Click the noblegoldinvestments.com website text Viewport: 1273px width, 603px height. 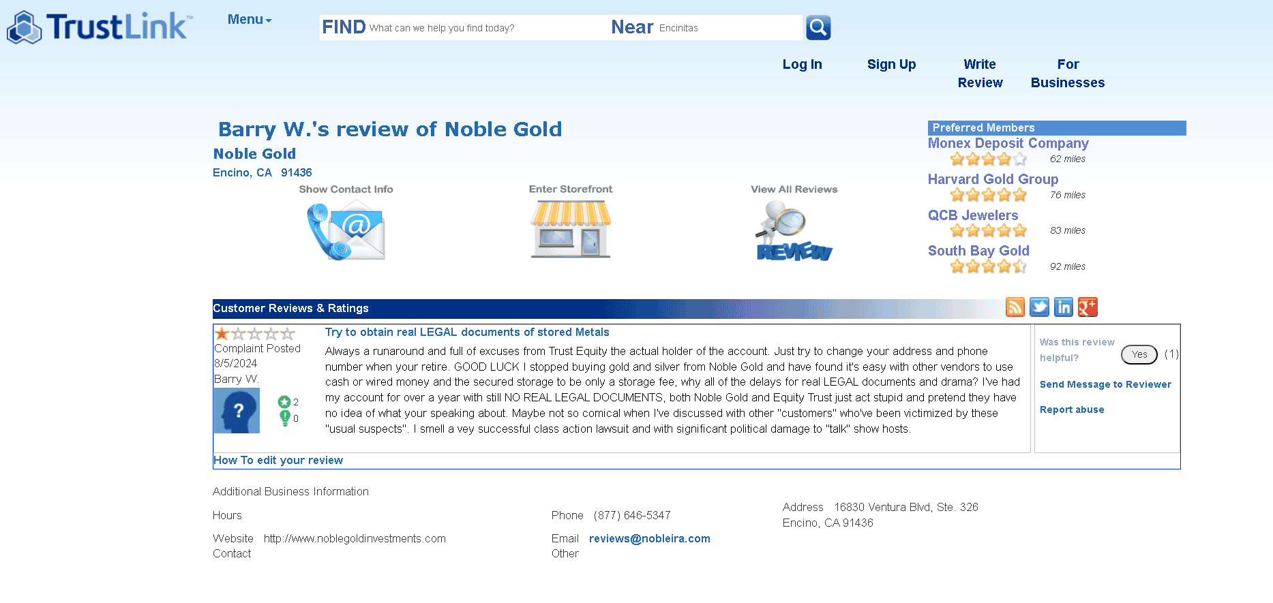(x=355, y=539)
